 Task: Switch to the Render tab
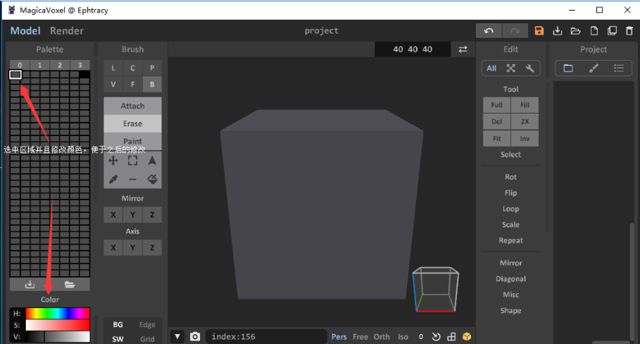[x=67, y=31]
